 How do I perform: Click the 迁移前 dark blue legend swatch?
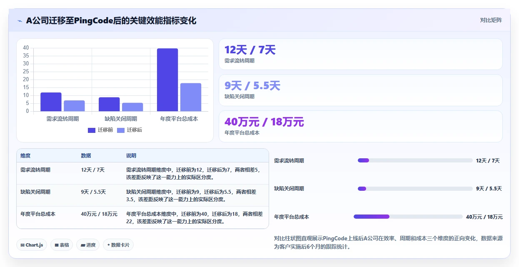pos(92,130)
